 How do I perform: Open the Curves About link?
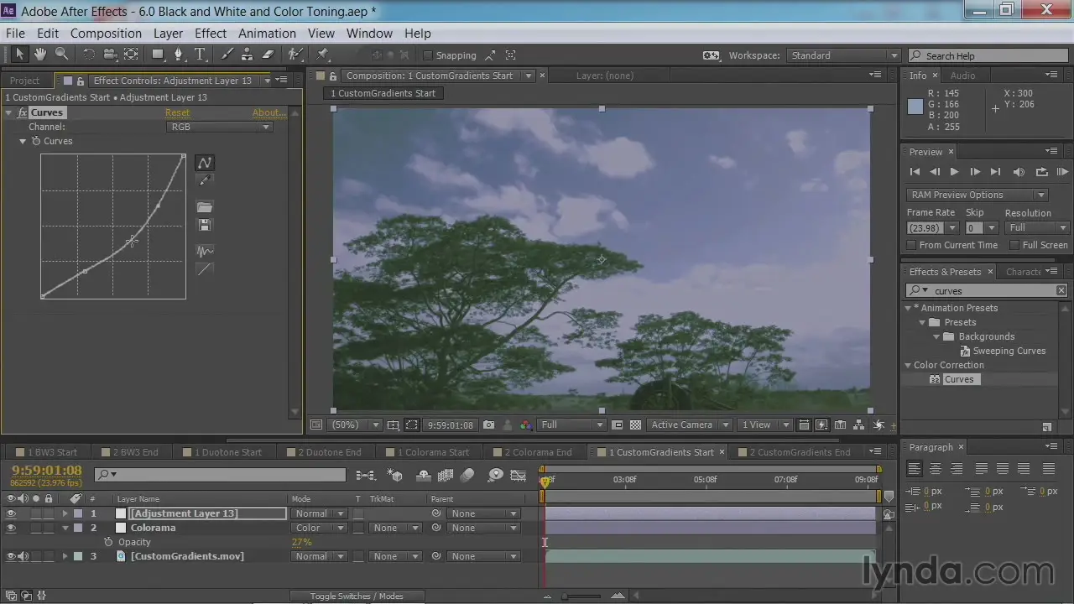[268, 112]
